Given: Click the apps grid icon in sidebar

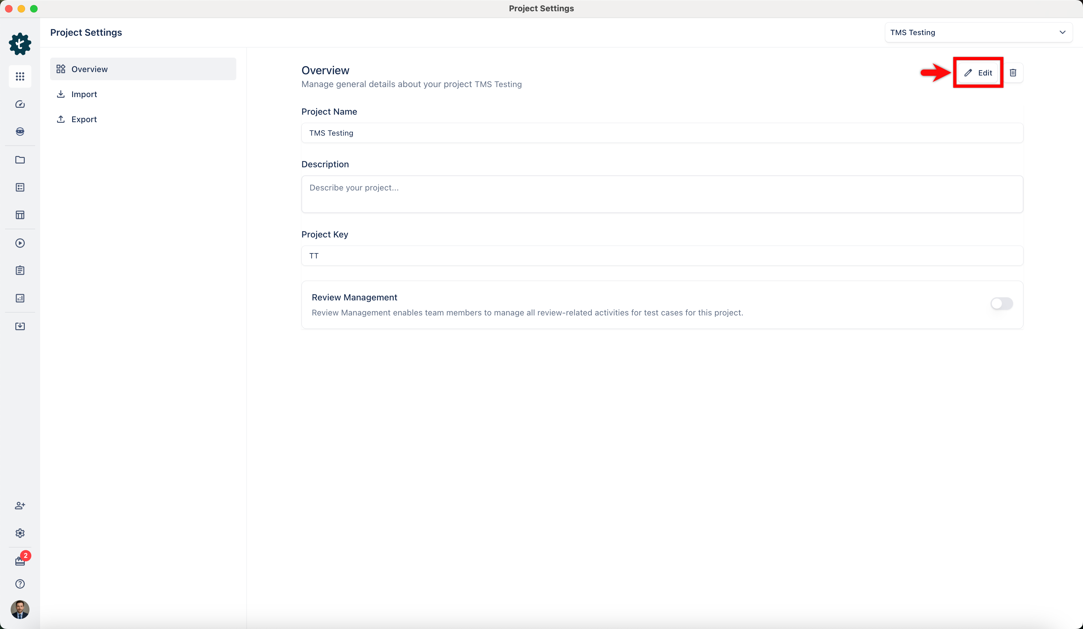Looking at the screenshot, I should click(20, 76).
